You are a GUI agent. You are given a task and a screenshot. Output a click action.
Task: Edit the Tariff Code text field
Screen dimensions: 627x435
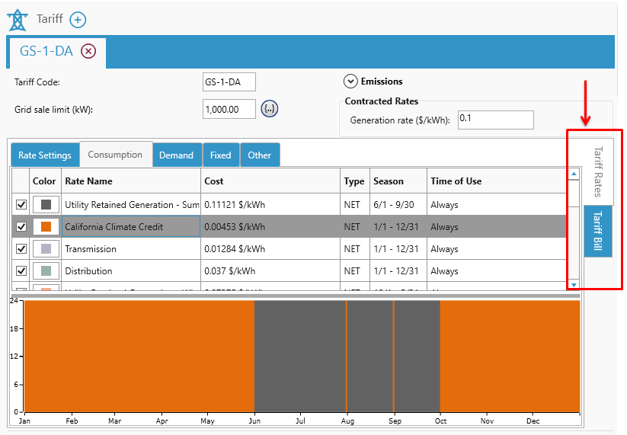click(x=229, y=82)
